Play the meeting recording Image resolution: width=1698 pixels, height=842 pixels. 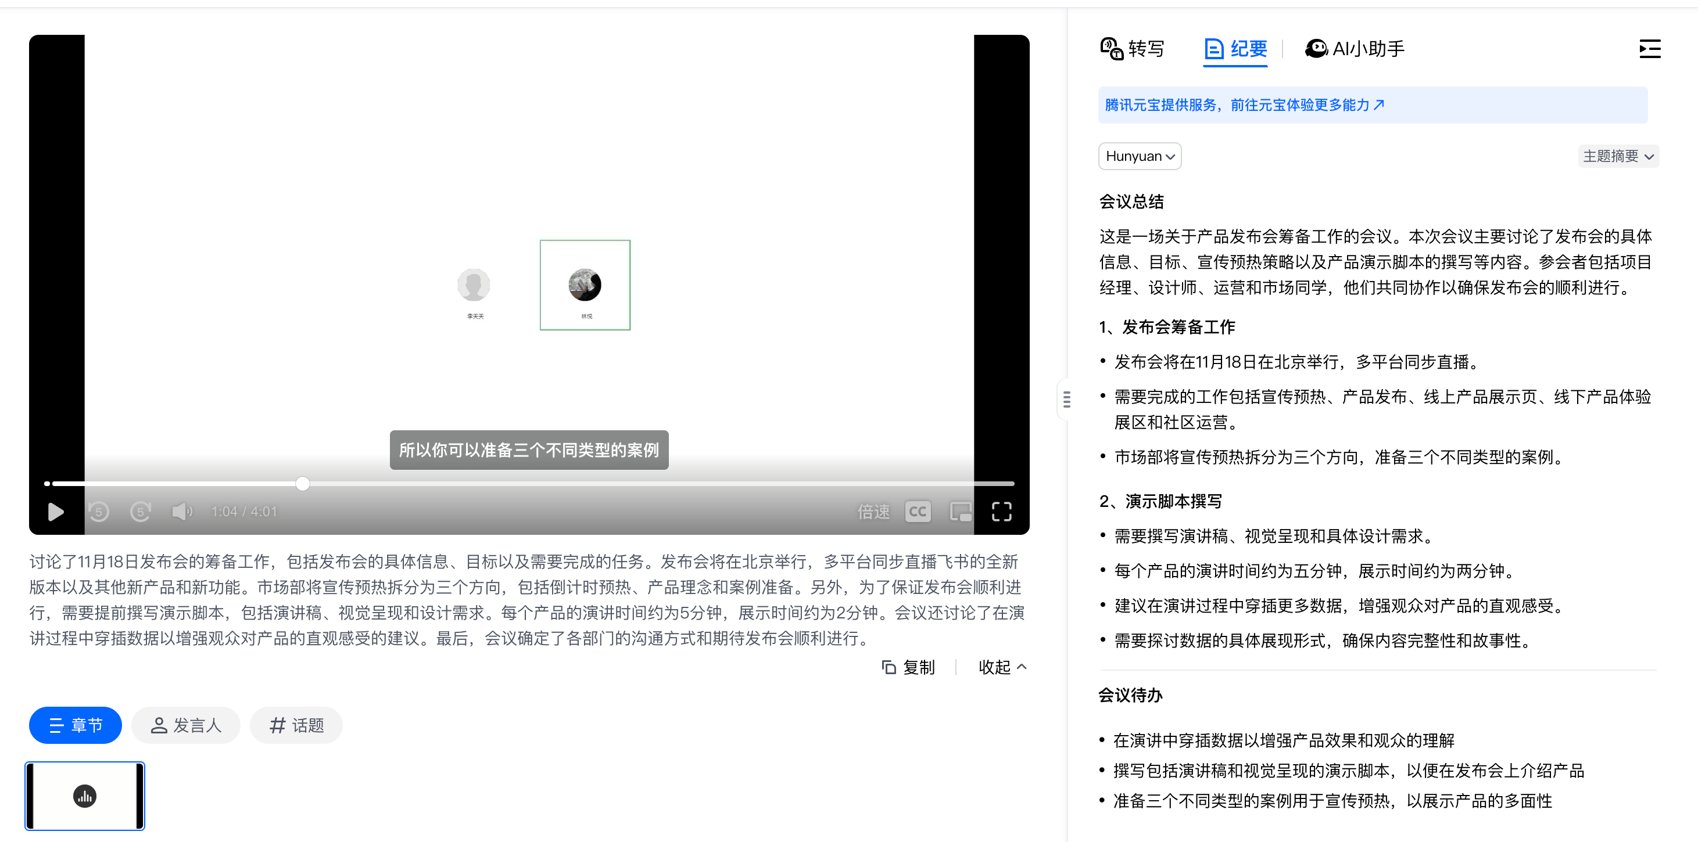pyautogui.click(x=56, y=511)
